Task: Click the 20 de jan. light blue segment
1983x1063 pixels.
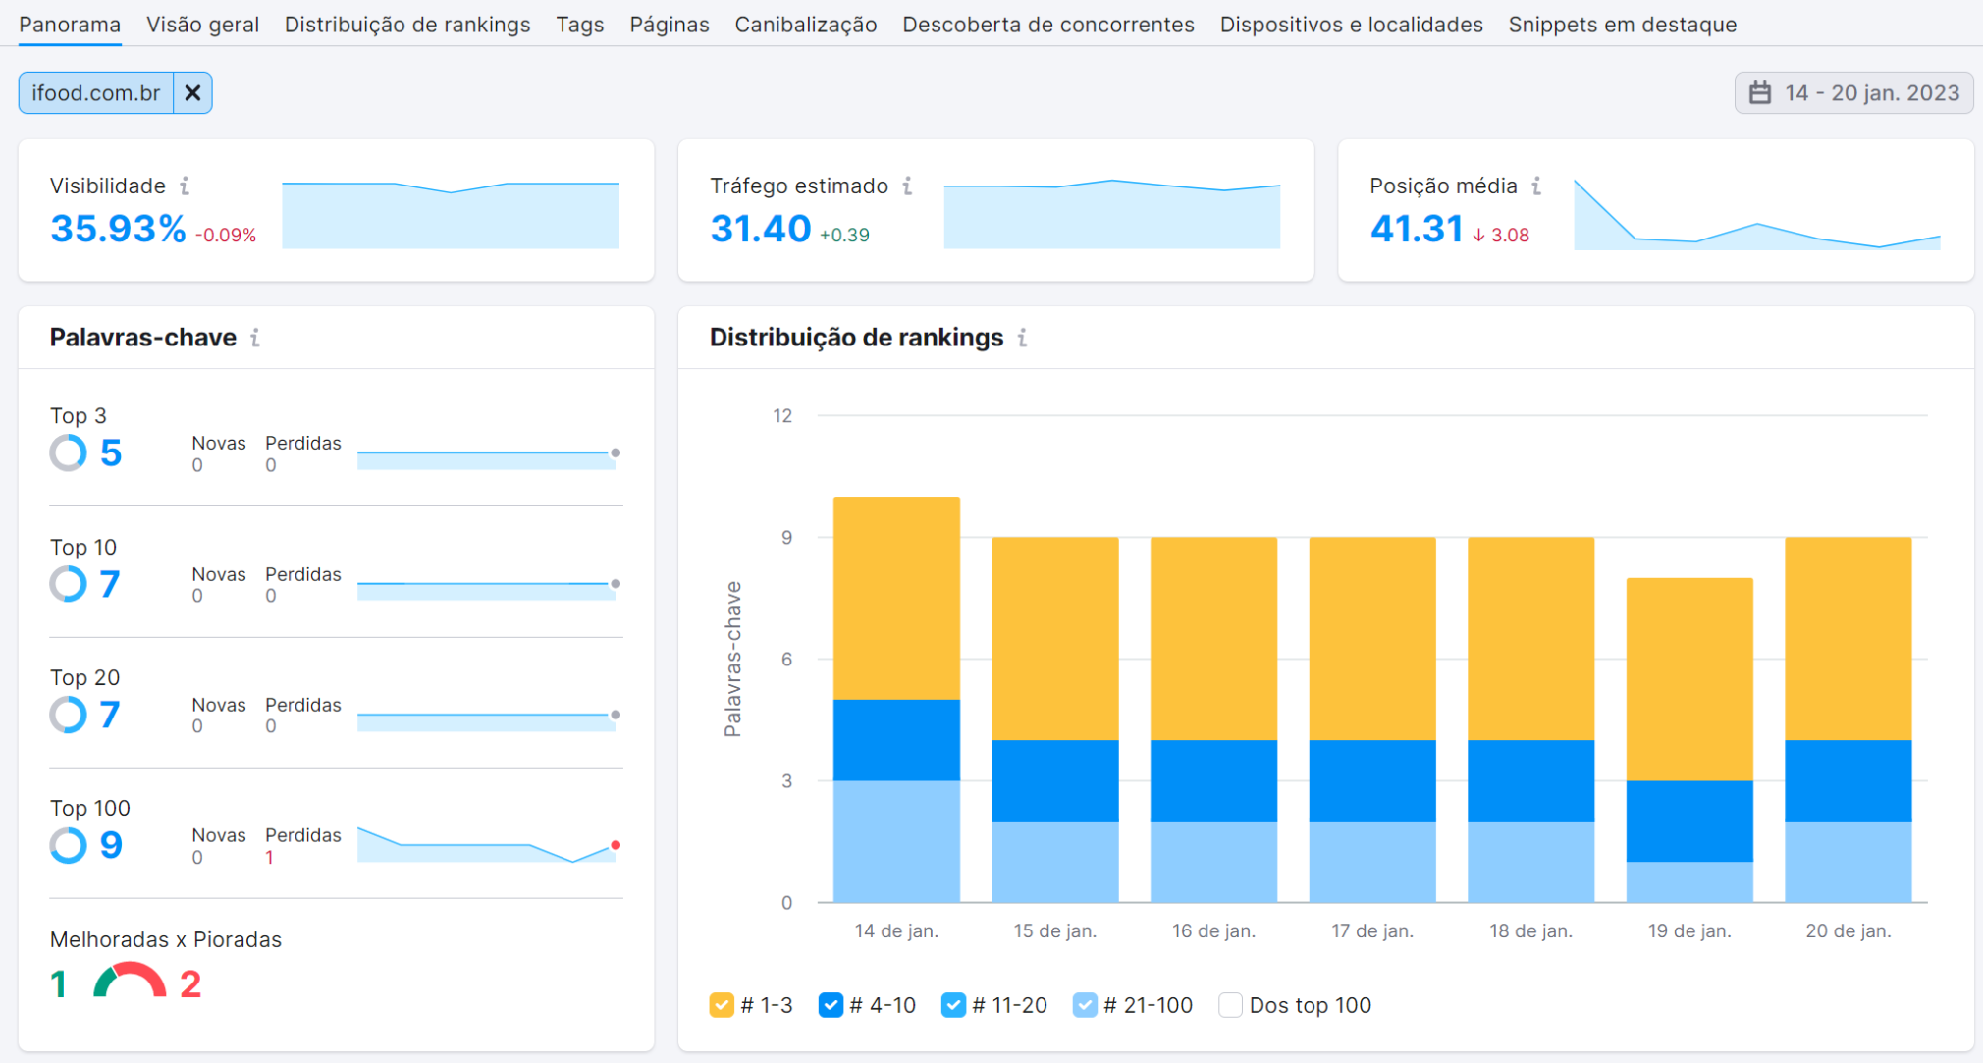Action: [x=1849, y=862]
